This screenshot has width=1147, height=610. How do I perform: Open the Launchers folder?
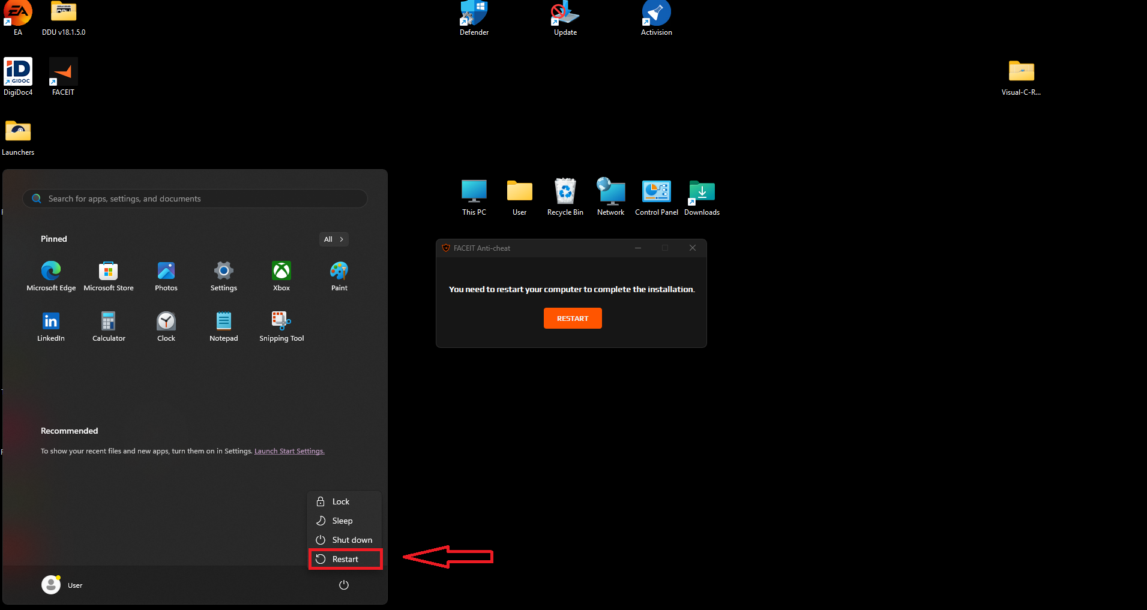click(x=18, y=137)
